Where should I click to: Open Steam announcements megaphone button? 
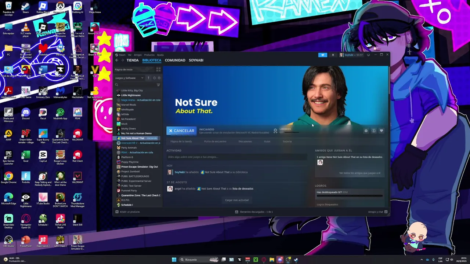[322, 55]
